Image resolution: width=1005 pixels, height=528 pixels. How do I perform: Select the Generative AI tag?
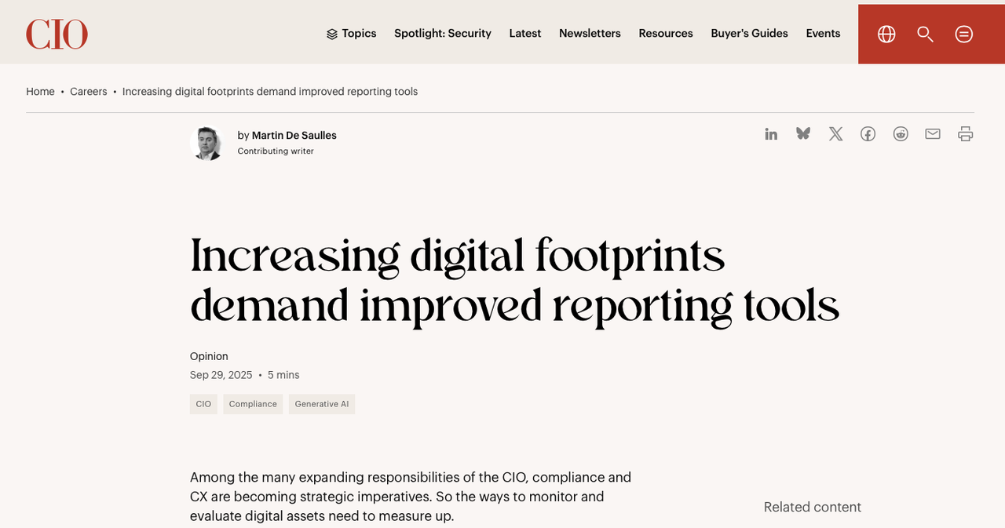click(322, 404)
